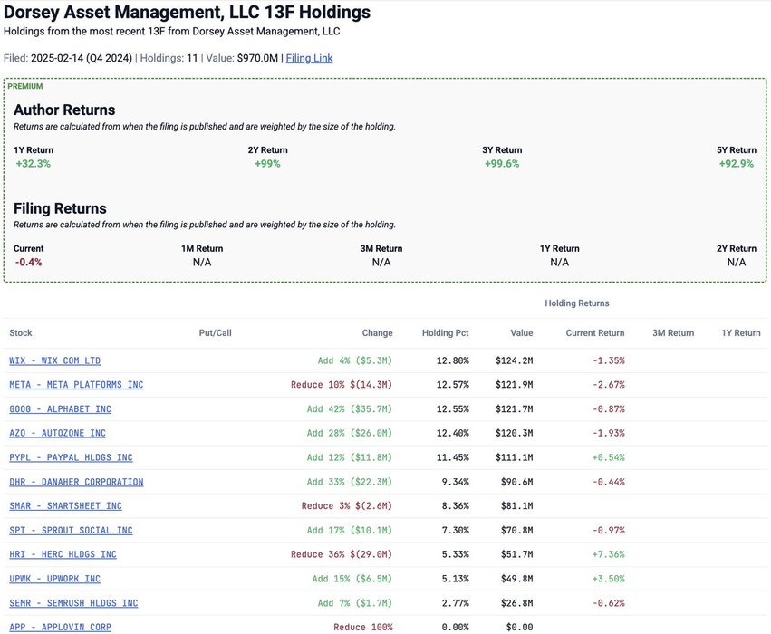The height and width of the screenshot is (634, 771).
Task: Click the Current Return column header
Action: tap(595, 332)
